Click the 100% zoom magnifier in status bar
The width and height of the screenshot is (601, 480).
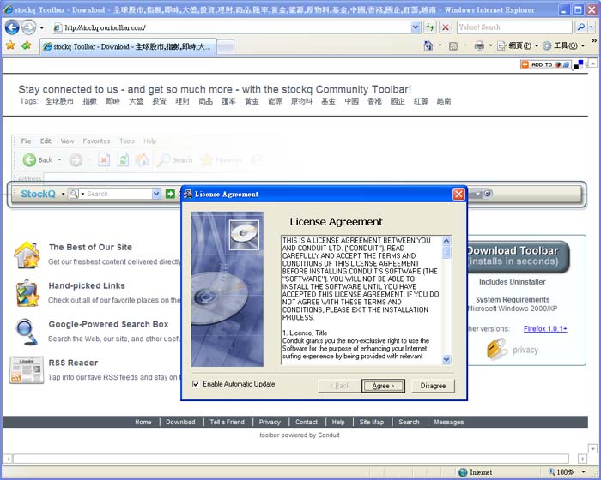tap(551, 472)
